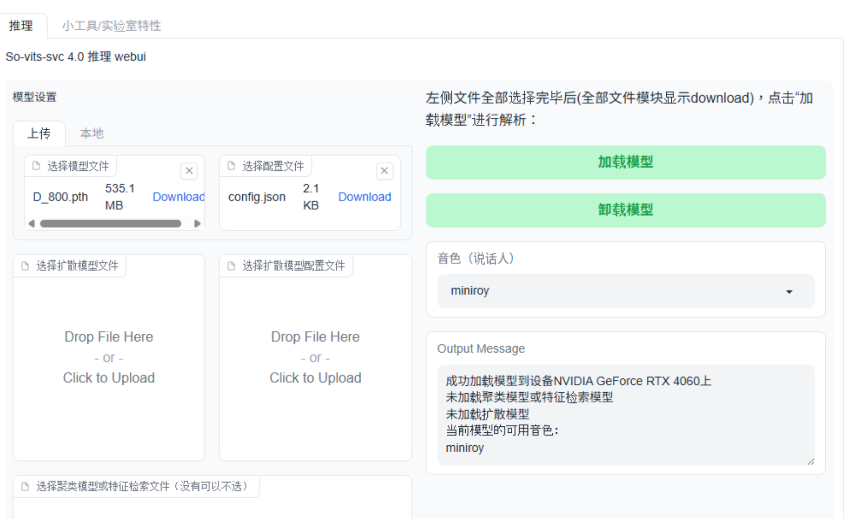
Task: Click file icon beside 选择扩散模型配置文件 label
Action: pyautogui.click(x=231, y=266)
